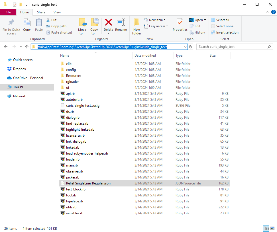Expand address bar history dropdown
The height and width of the screenshot is (232, 277).
(185, 47)
